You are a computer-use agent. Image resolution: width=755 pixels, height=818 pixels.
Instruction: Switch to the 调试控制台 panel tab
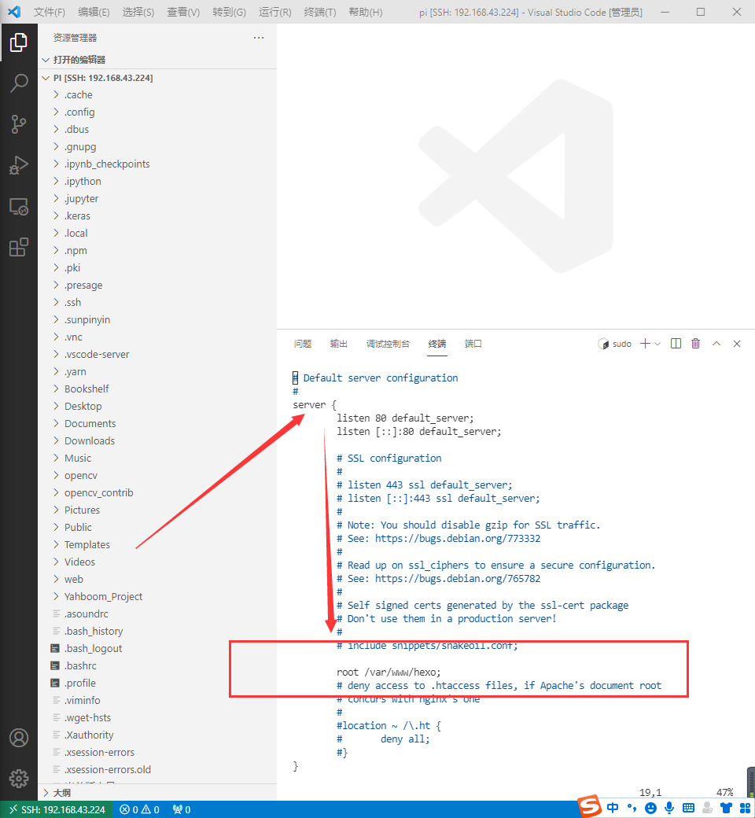tap(388, 344)
